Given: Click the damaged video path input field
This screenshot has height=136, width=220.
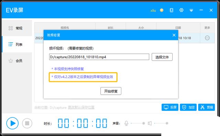Looking at the screenshot, I should coord(99,57).
